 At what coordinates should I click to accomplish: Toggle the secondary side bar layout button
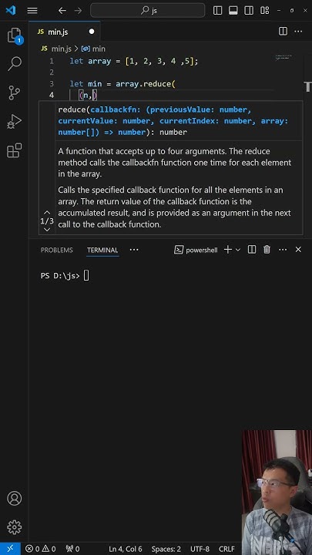pyautogui.click(x=249, y=11)
